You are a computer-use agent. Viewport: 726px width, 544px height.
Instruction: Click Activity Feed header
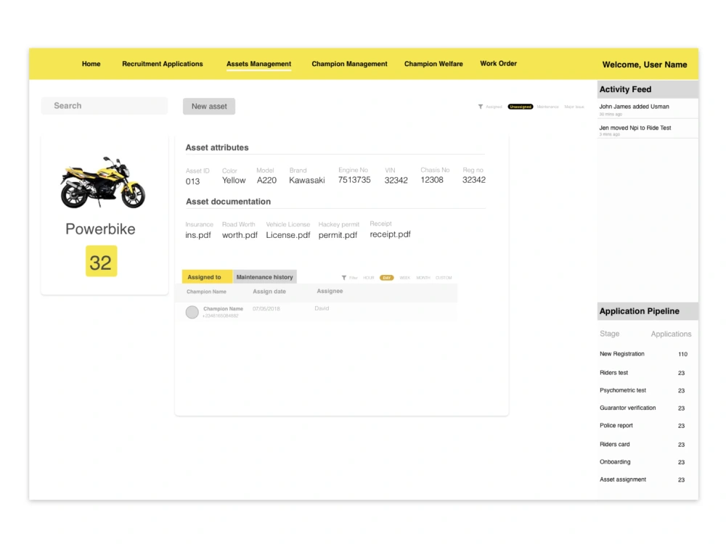coord(648,89)
